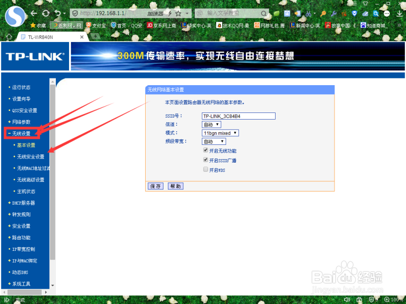Switch to the TL-WR840N tab
Image resolution: width=406 pixels, height=304 pixels.
pos(52,37)
